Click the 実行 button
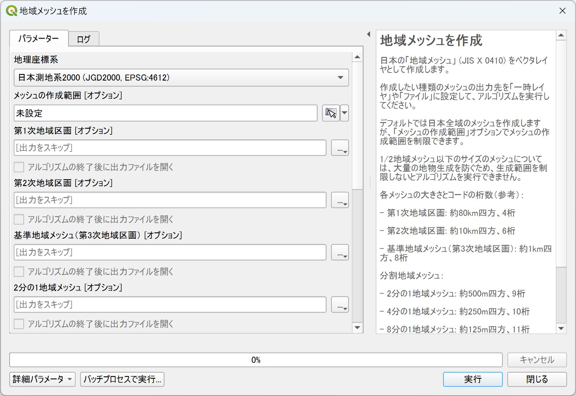 click(x=473, y=379)
